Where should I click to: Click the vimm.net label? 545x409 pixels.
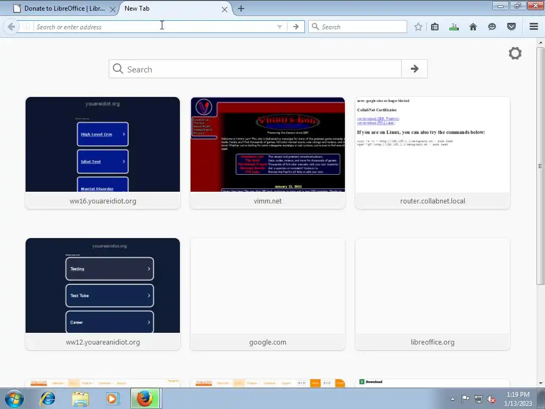tap(268, 201)
